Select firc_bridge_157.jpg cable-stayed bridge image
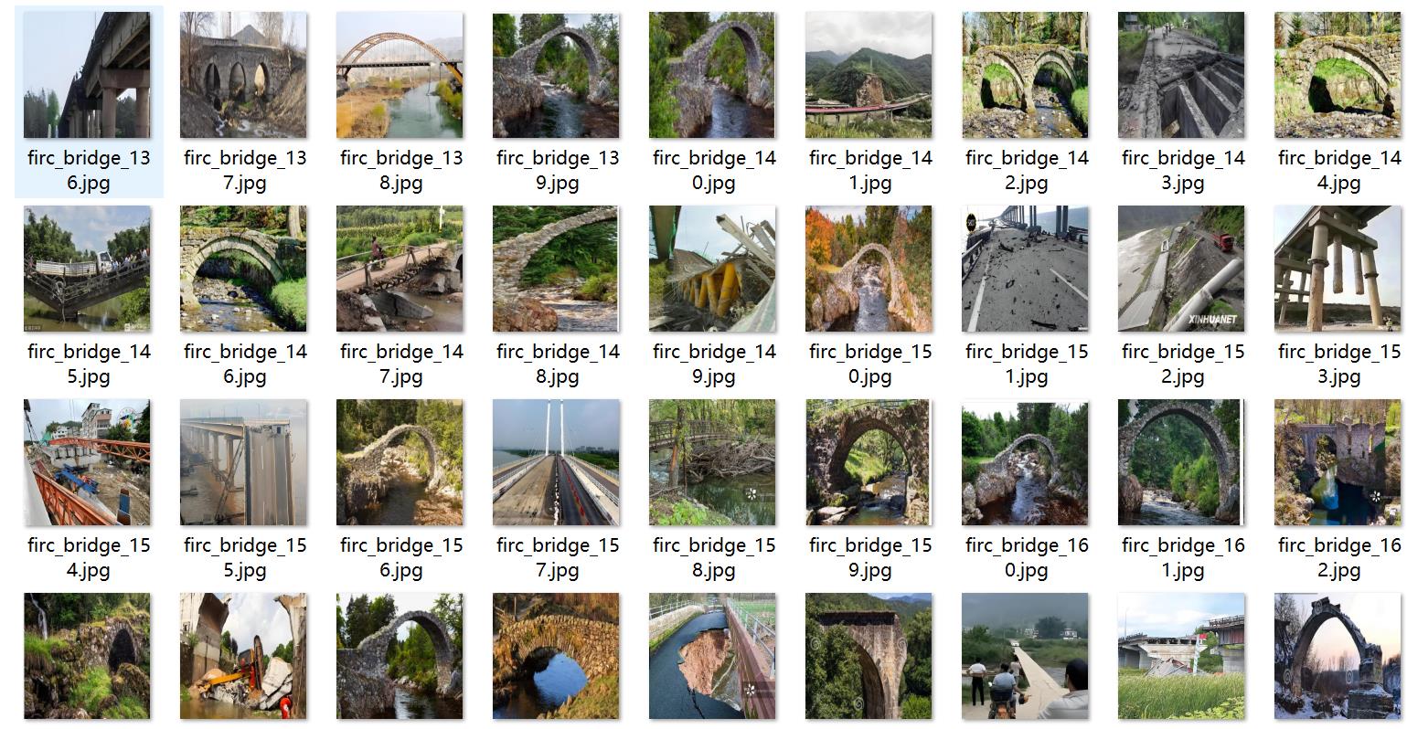The width and height of the screenshot is (1407, 729). click(556, 462)
